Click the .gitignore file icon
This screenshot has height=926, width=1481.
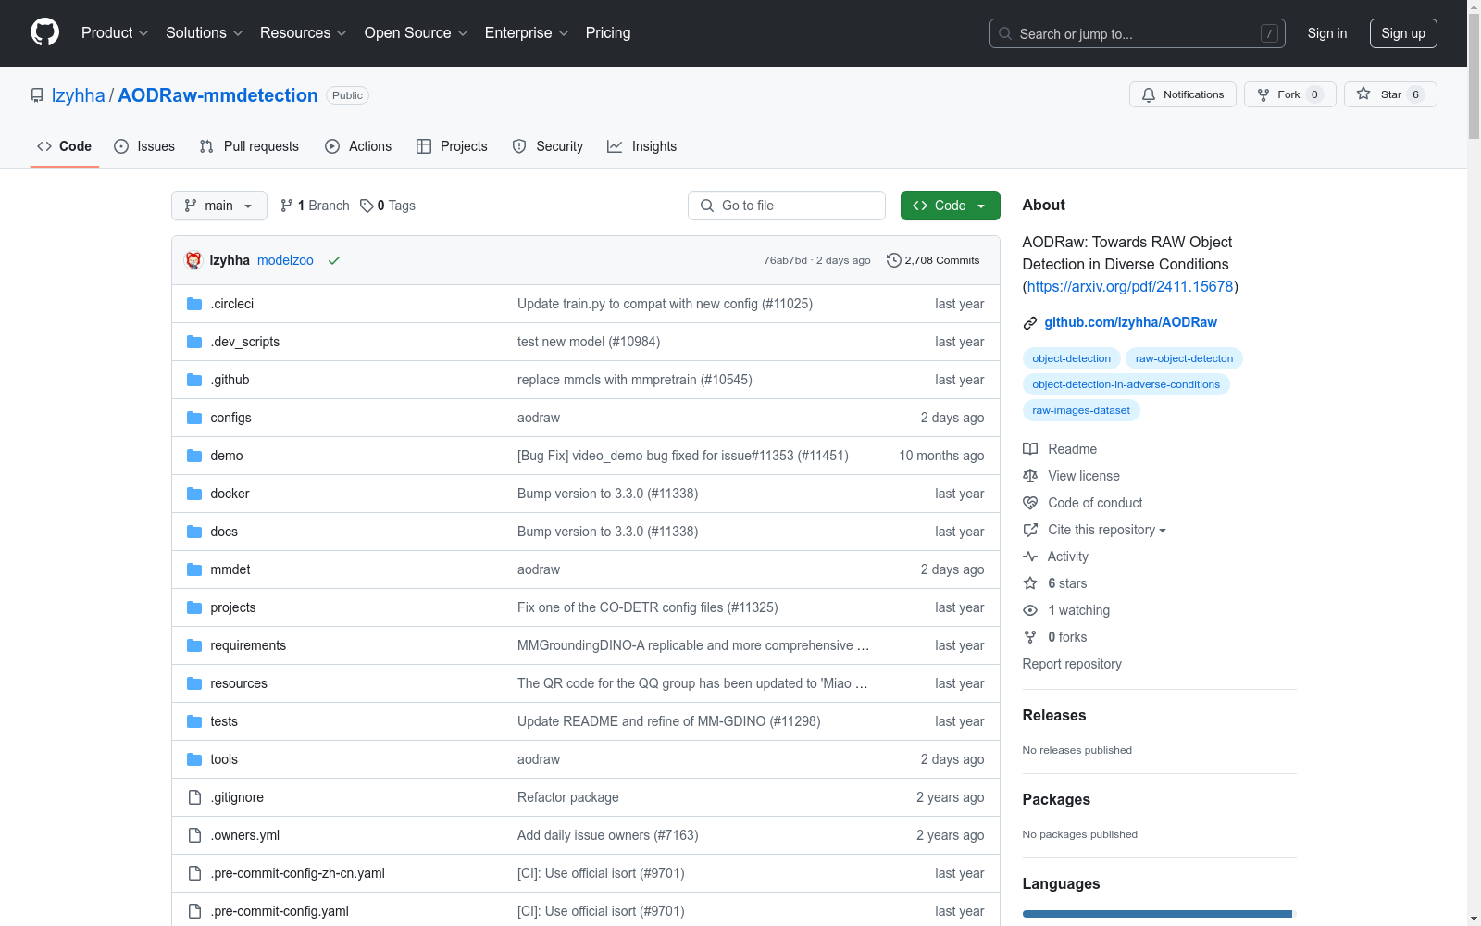coord(194,797)
